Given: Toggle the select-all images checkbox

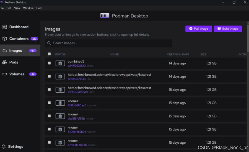Looking at the screenshot, I should pos(50,54).
